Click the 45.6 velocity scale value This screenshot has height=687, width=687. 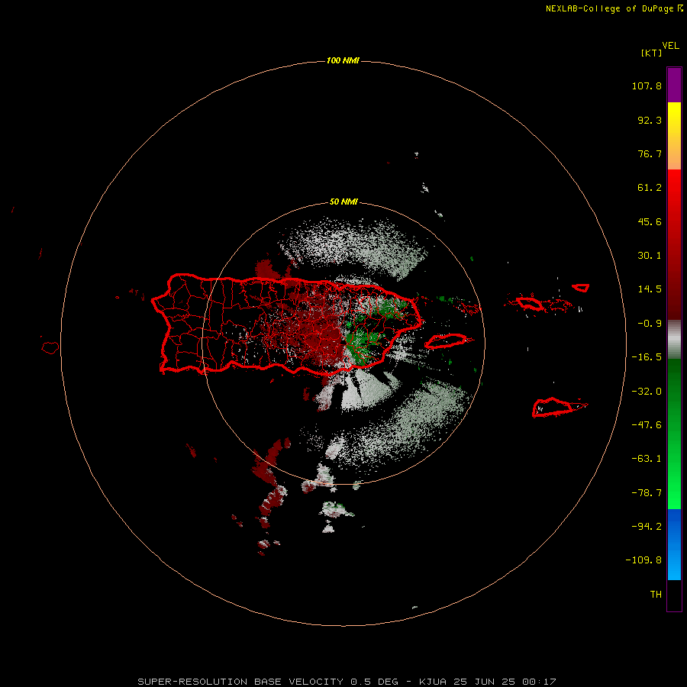tap(650, 221)
